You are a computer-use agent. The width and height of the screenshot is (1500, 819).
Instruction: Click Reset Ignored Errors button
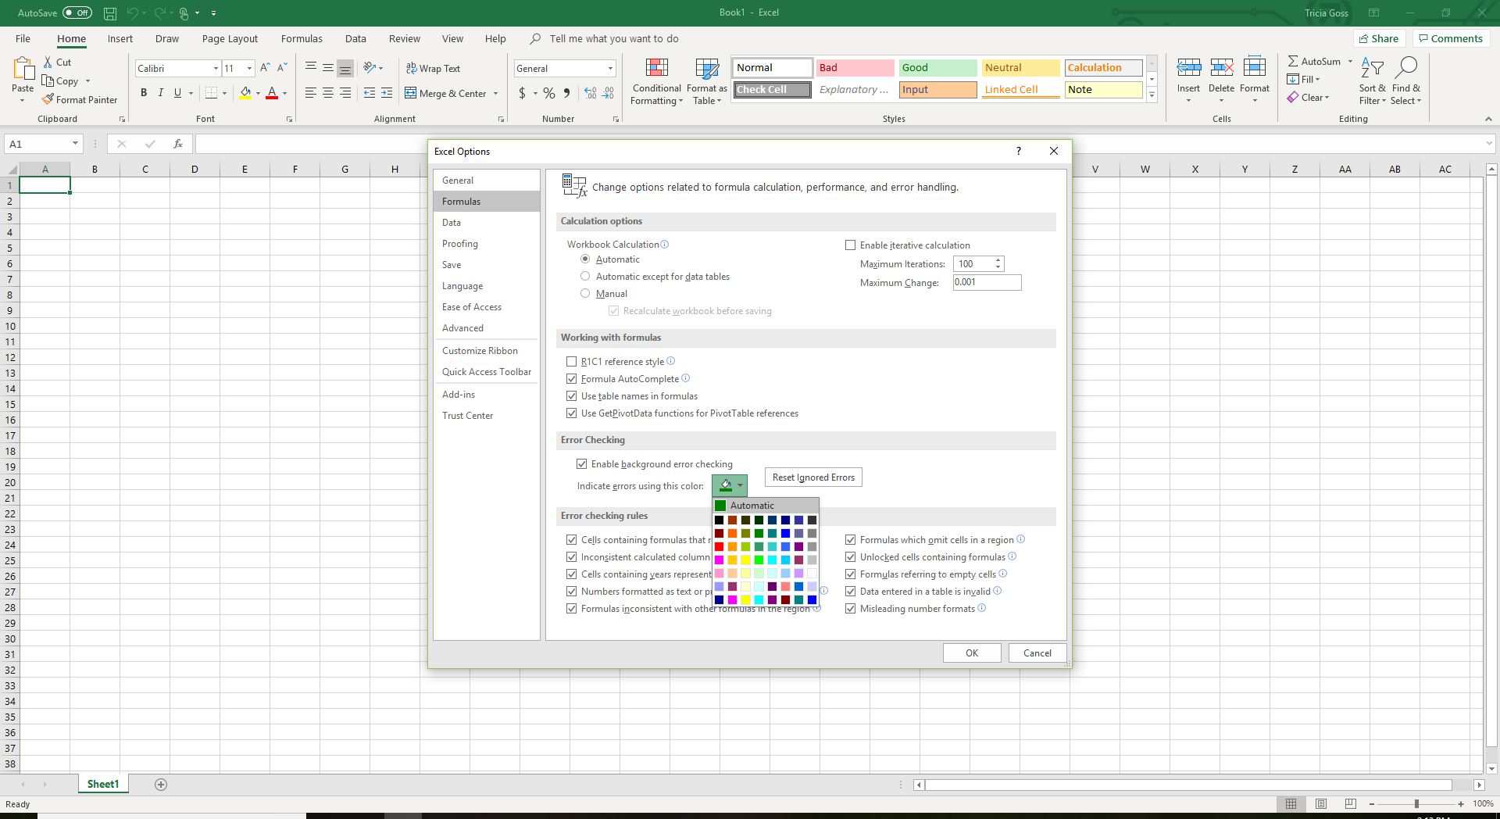point(813,477)
